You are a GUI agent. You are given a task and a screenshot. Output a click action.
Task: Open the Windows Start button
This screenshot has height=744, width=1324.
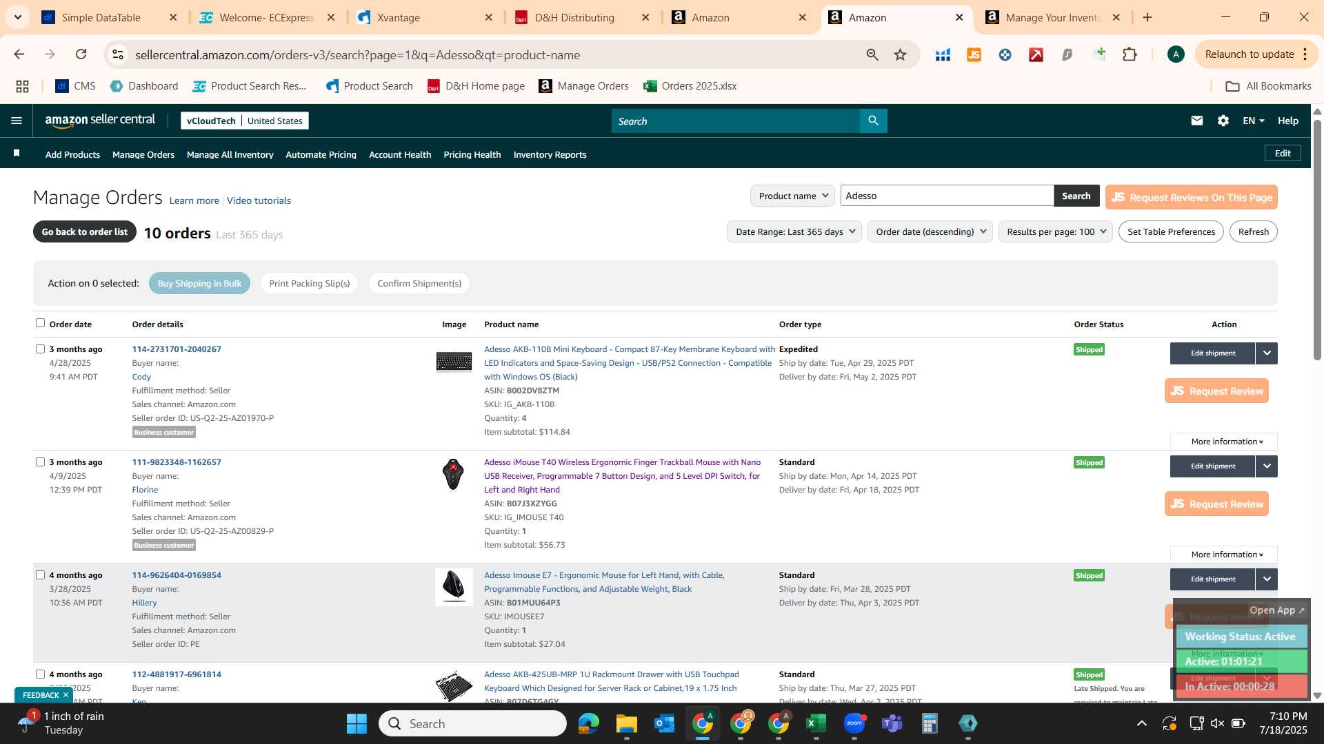point(357,723)
